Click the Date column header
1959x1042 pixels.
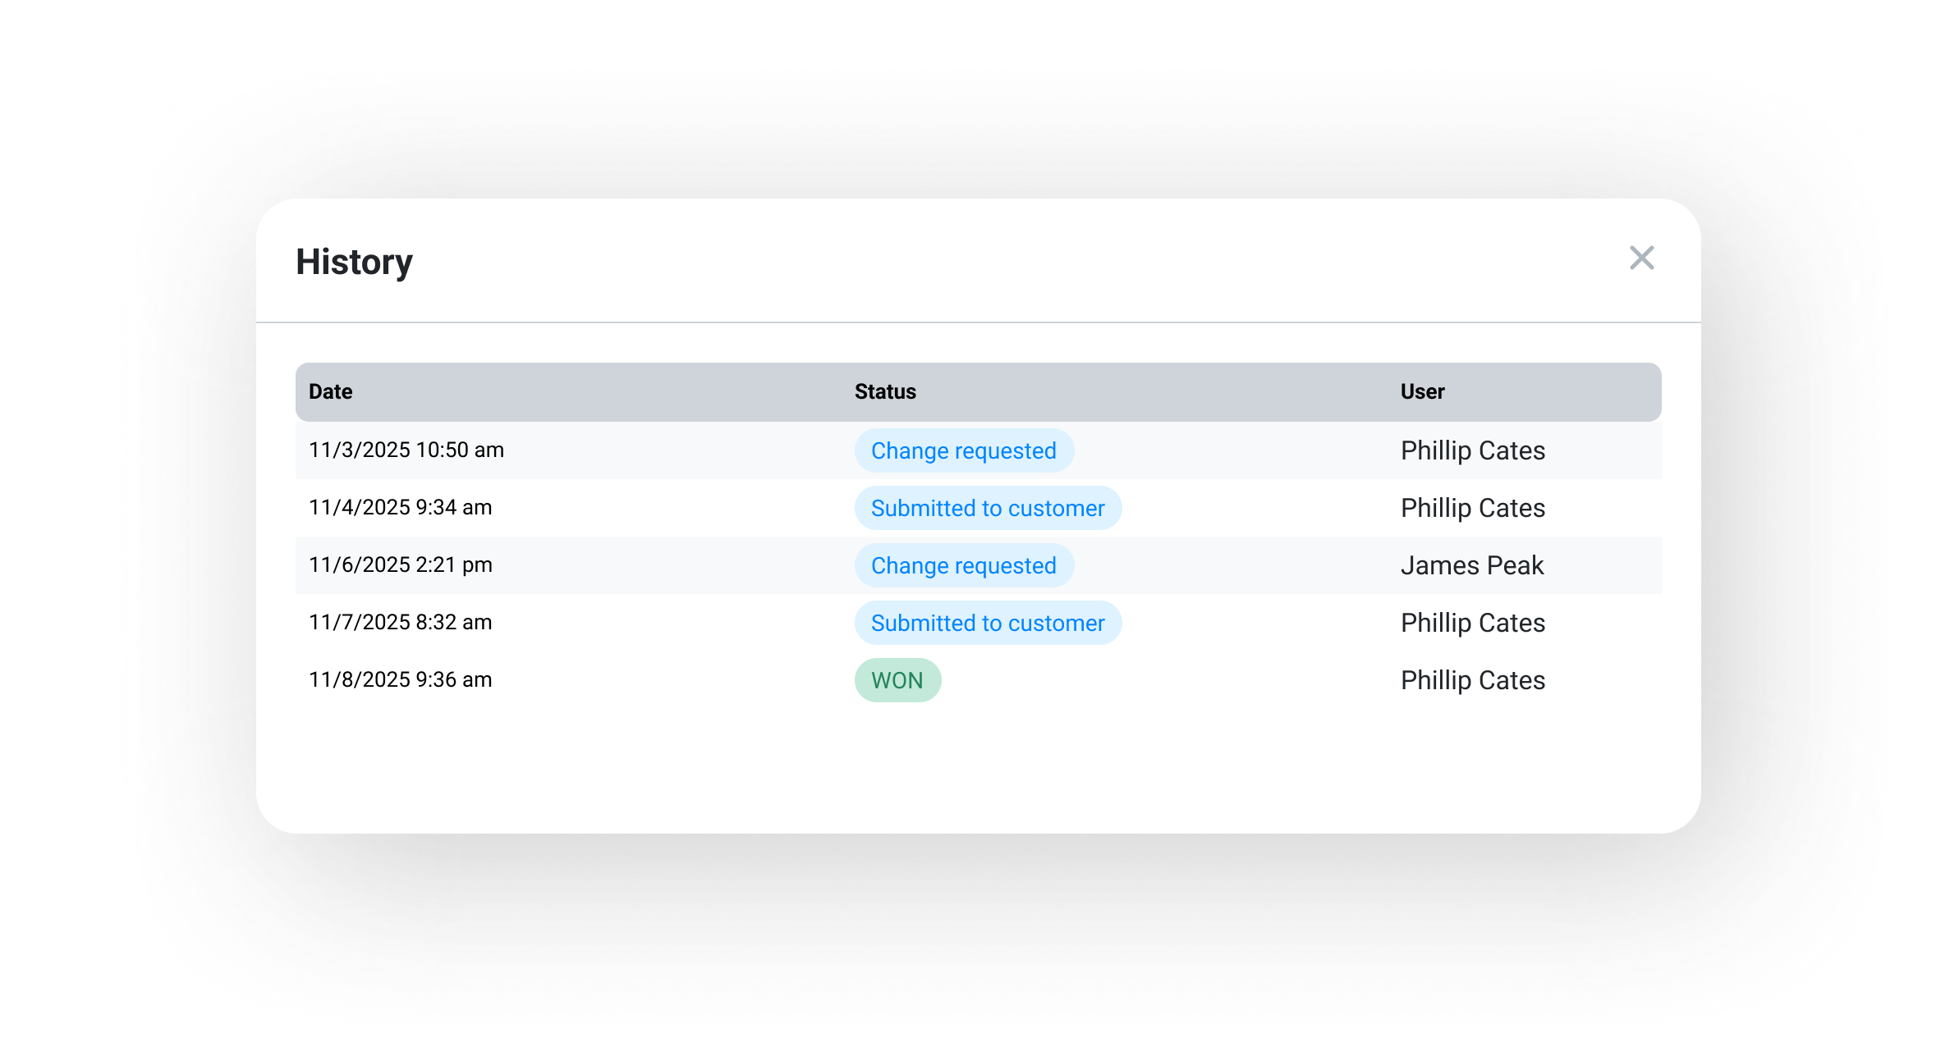[330, 391]
